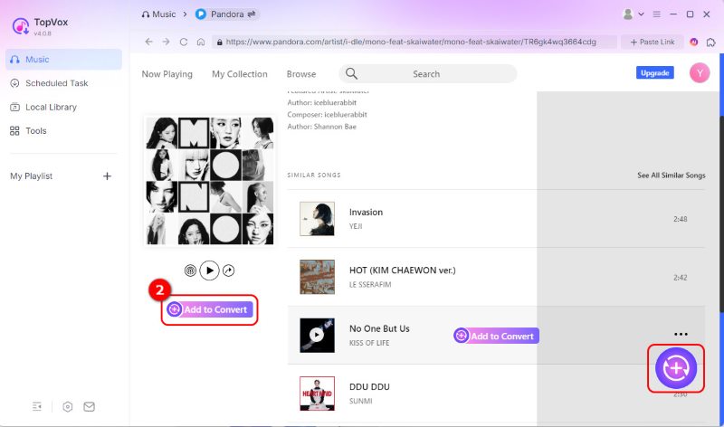This screenshot has height=427, width=724.
Task: Click the DDU DDU cover thumbnail
Action: (318, 394)
